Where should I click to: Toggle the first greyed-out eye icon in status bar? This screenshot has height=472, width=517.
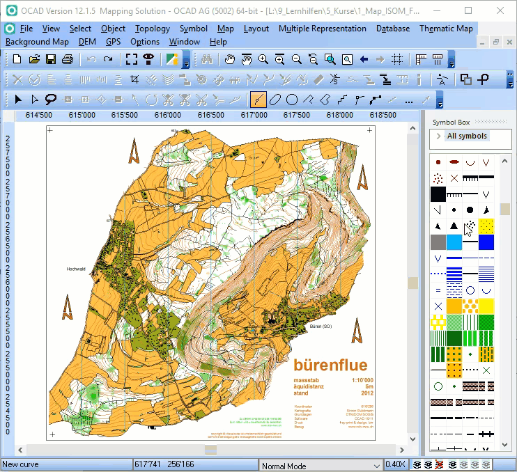pos(463,464)
